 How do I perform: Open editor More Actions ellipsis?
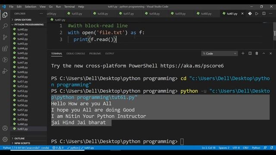click(x=270, y=13)
